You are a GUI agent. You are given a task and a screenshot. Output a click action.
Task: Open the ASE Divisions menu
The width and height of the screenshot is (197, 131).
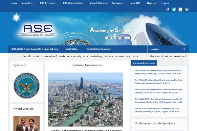(48, 3)
